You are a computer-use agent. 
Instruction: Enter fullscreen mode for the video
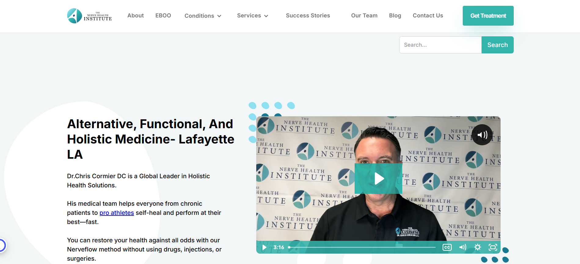[x=493, y=247]
